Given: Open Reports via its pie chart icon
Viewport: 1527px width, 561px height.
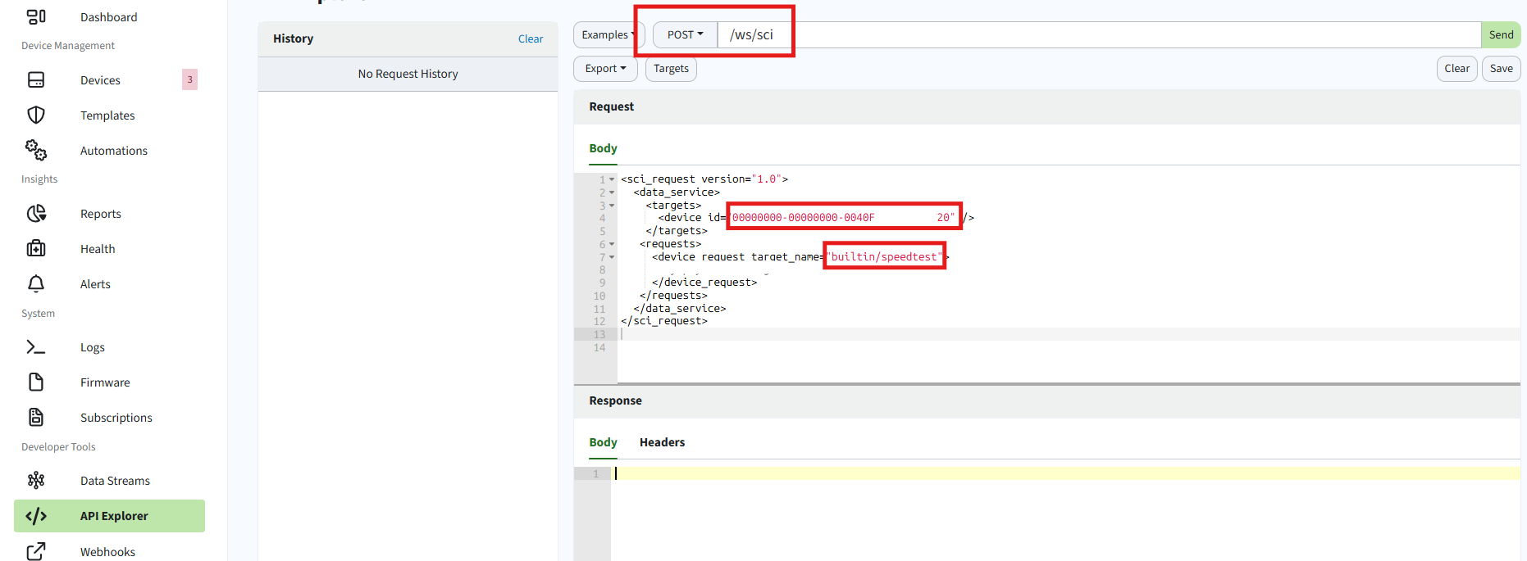Looking at the screenshot, I should pyautogui.click(x=36, y=214).
